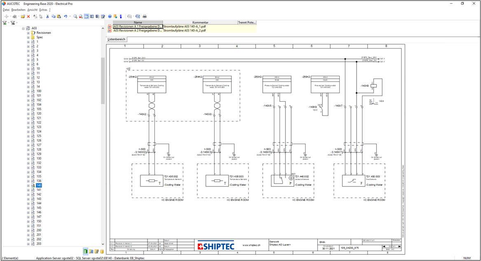Click the www.shiptec.ch text in title block

[x=251, y=245]
